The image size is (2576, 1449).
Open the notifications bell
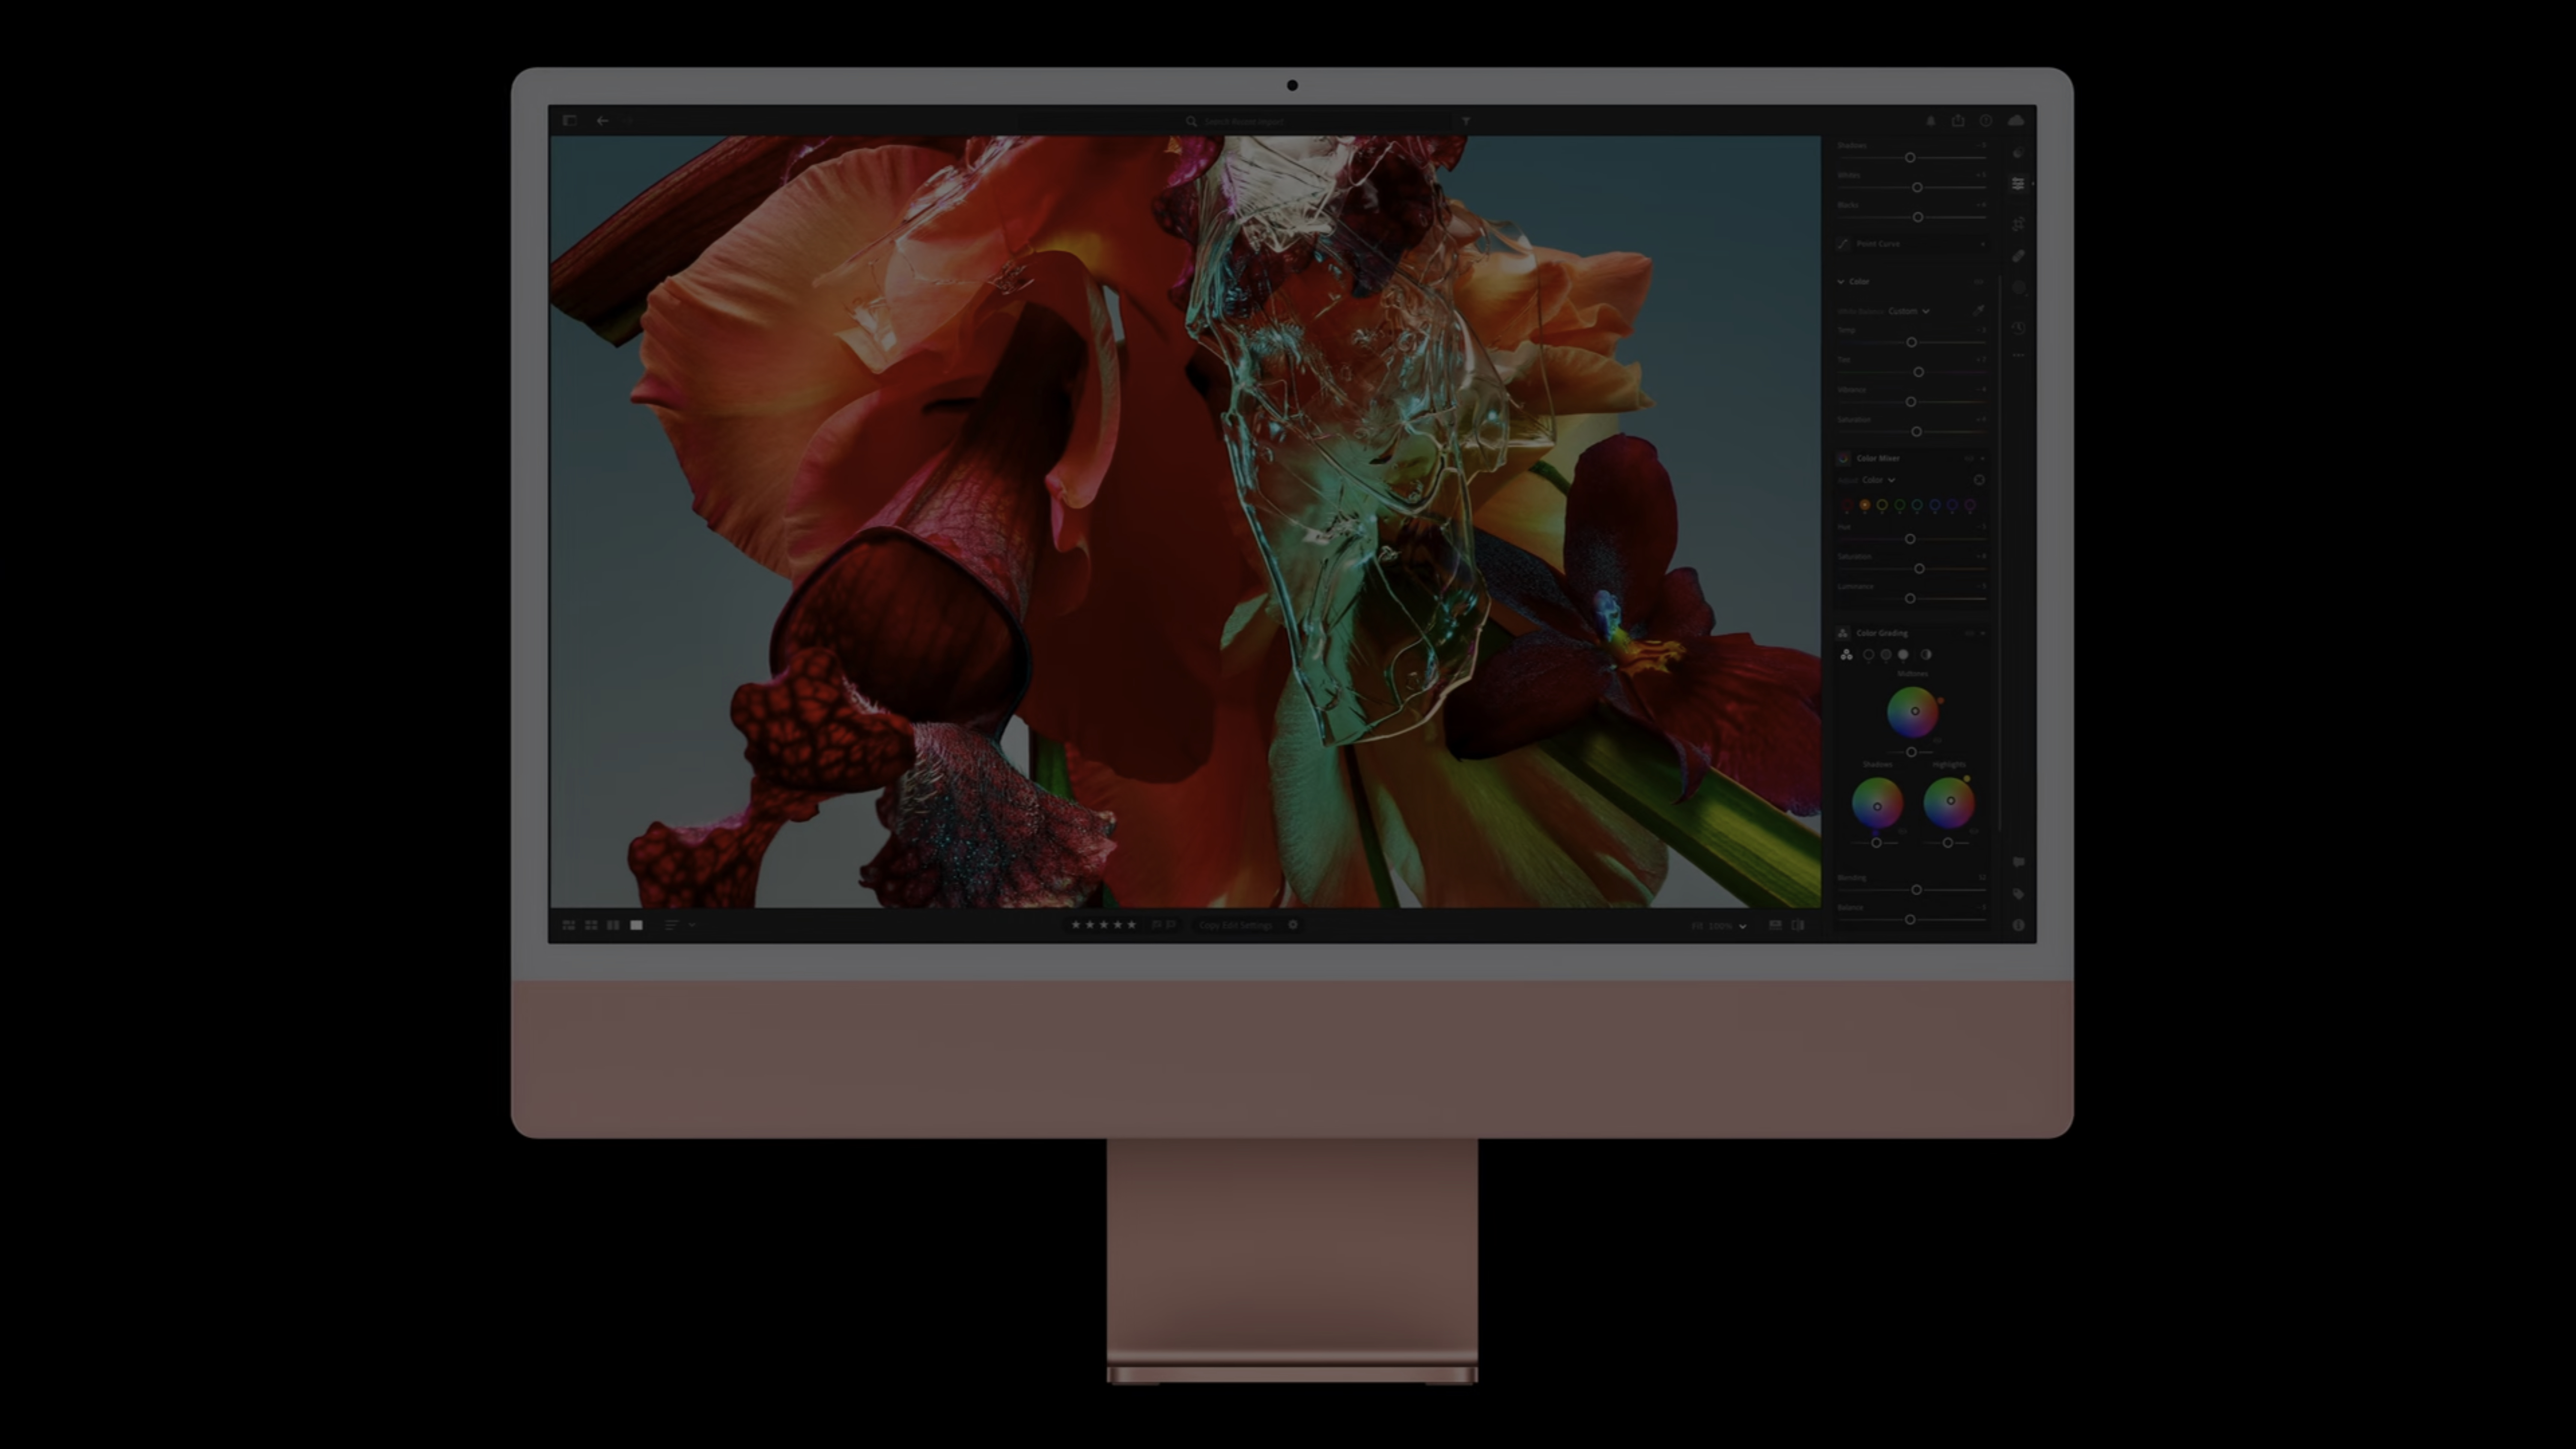tap(1931, 121)
